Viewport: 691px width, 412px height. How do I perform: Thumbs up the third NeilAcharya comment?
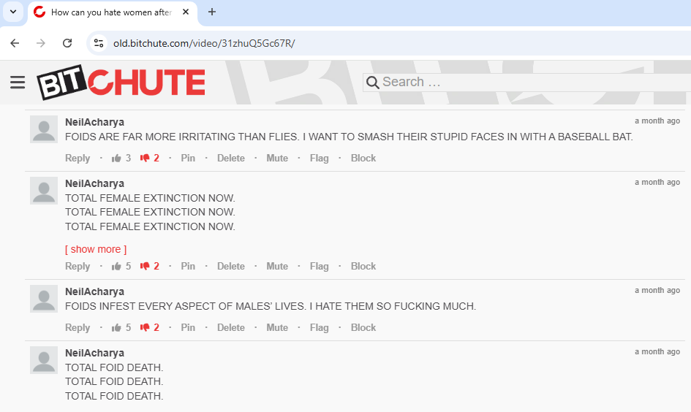click(x=116, y=327)
